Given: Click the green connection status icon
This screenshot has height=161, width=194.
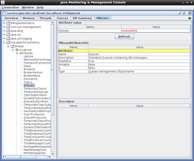Looking at the screenshot, I should click(190, 18).
